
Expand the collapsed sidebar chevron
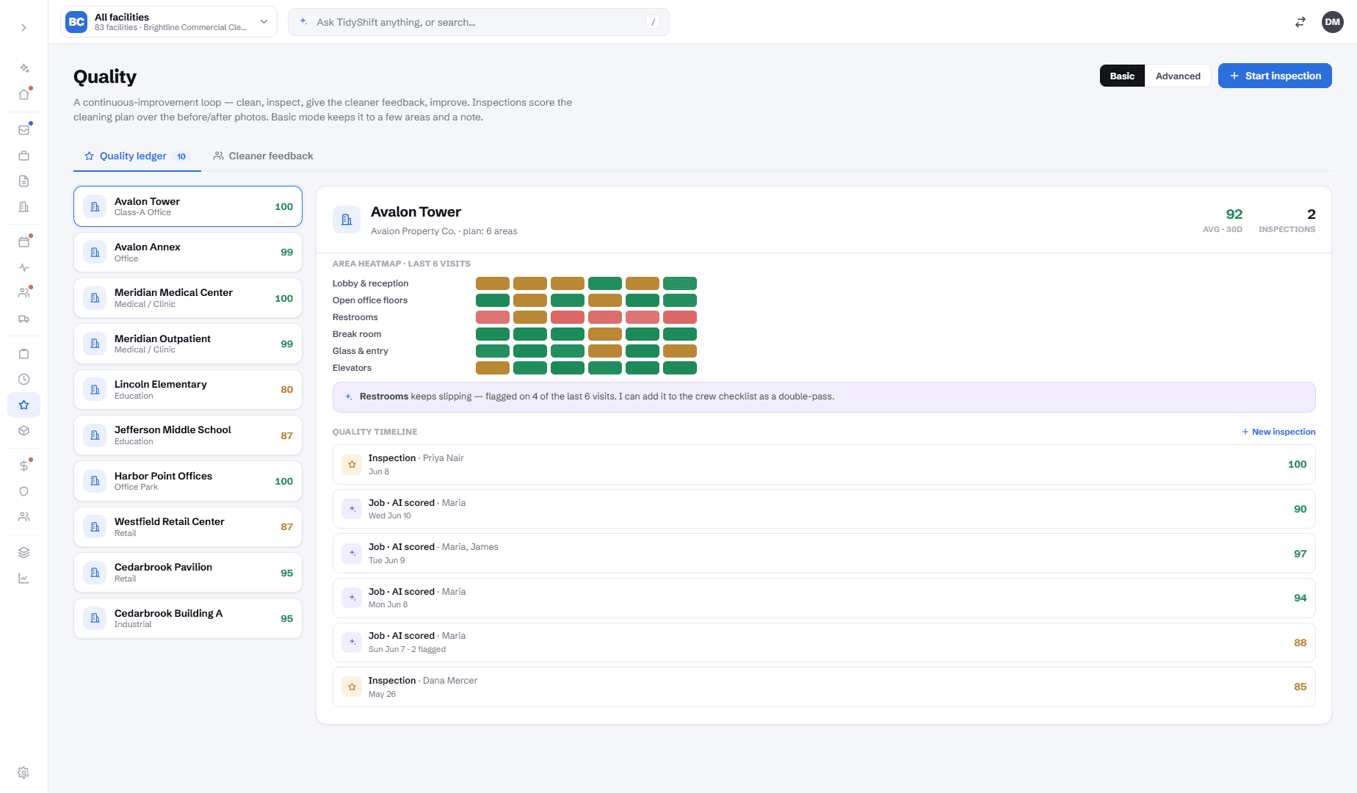[x=23, y=27]
